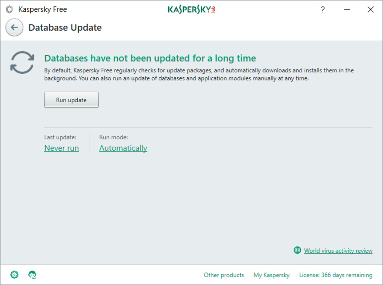View License: 366 days remaining details
383x285 pixels.
tap(336, 275)
